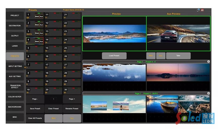Switch to the Color Keyer section
The height and width of the screenshot is (129, 218).
coord(15,97)
